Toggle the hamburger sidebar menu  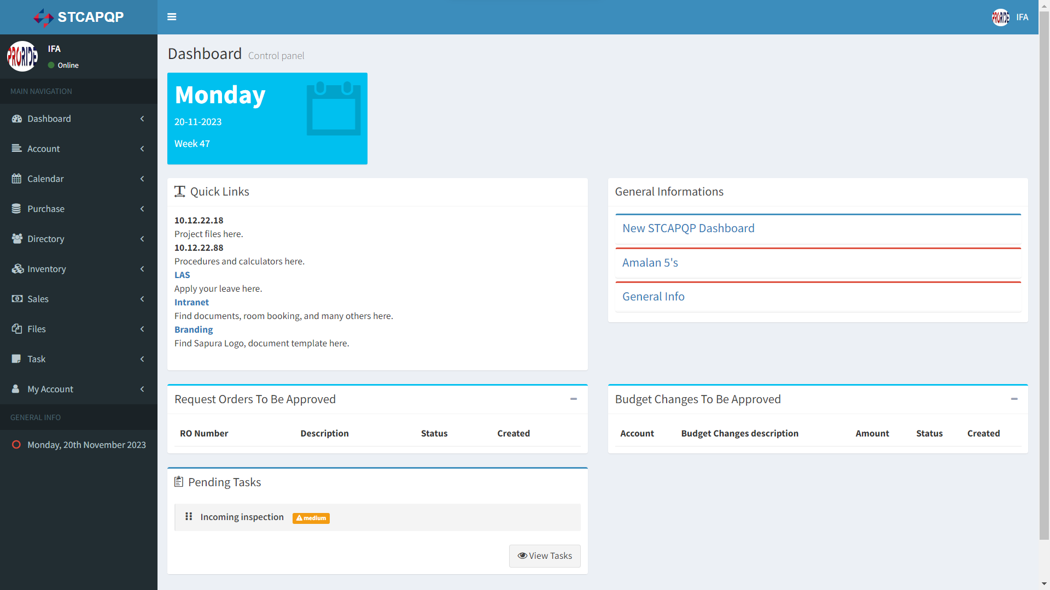click(x=172, y=17)
